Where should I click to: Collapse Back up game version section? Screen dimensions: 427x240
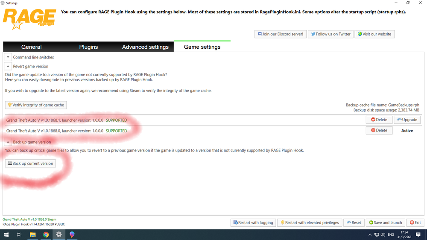[8, 142]
